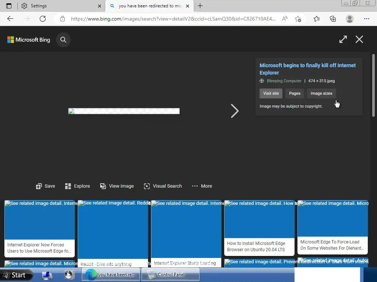The image size is (377, 282).
Task: Click the Visit site button
Action: [271, 93]
